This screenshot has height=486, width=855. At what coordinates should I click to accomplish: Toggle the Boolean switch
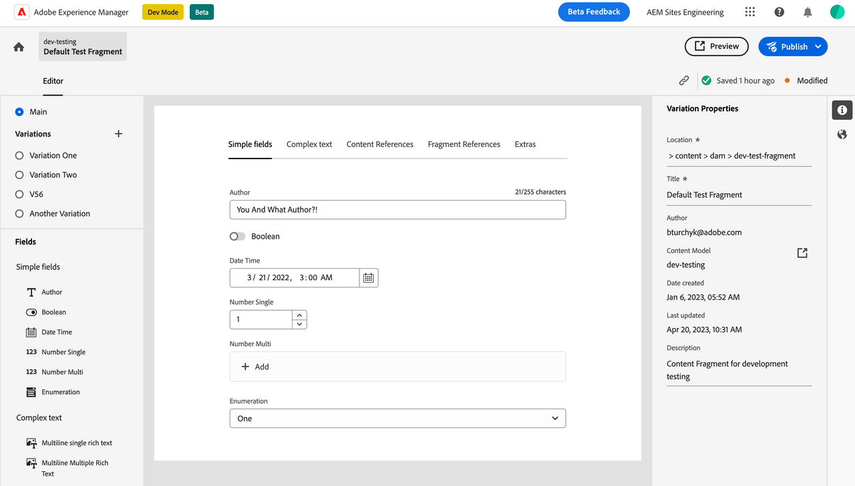(237, 236)
